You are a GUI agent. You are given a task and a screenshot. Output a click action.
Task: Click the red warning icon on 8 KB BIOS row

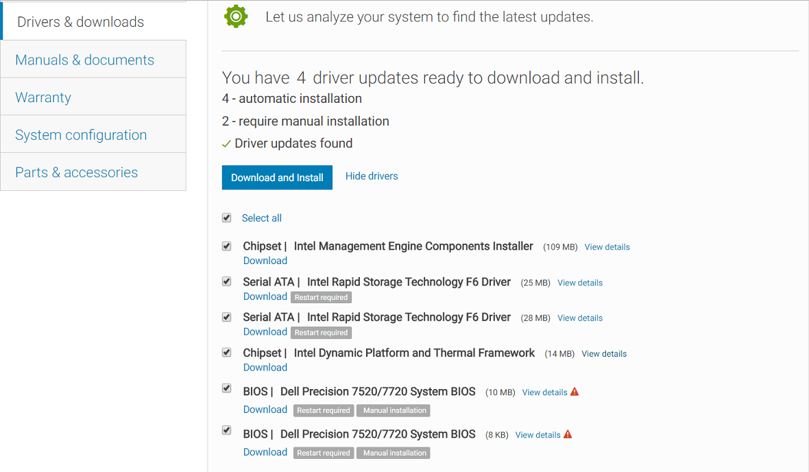coord(568,434)
